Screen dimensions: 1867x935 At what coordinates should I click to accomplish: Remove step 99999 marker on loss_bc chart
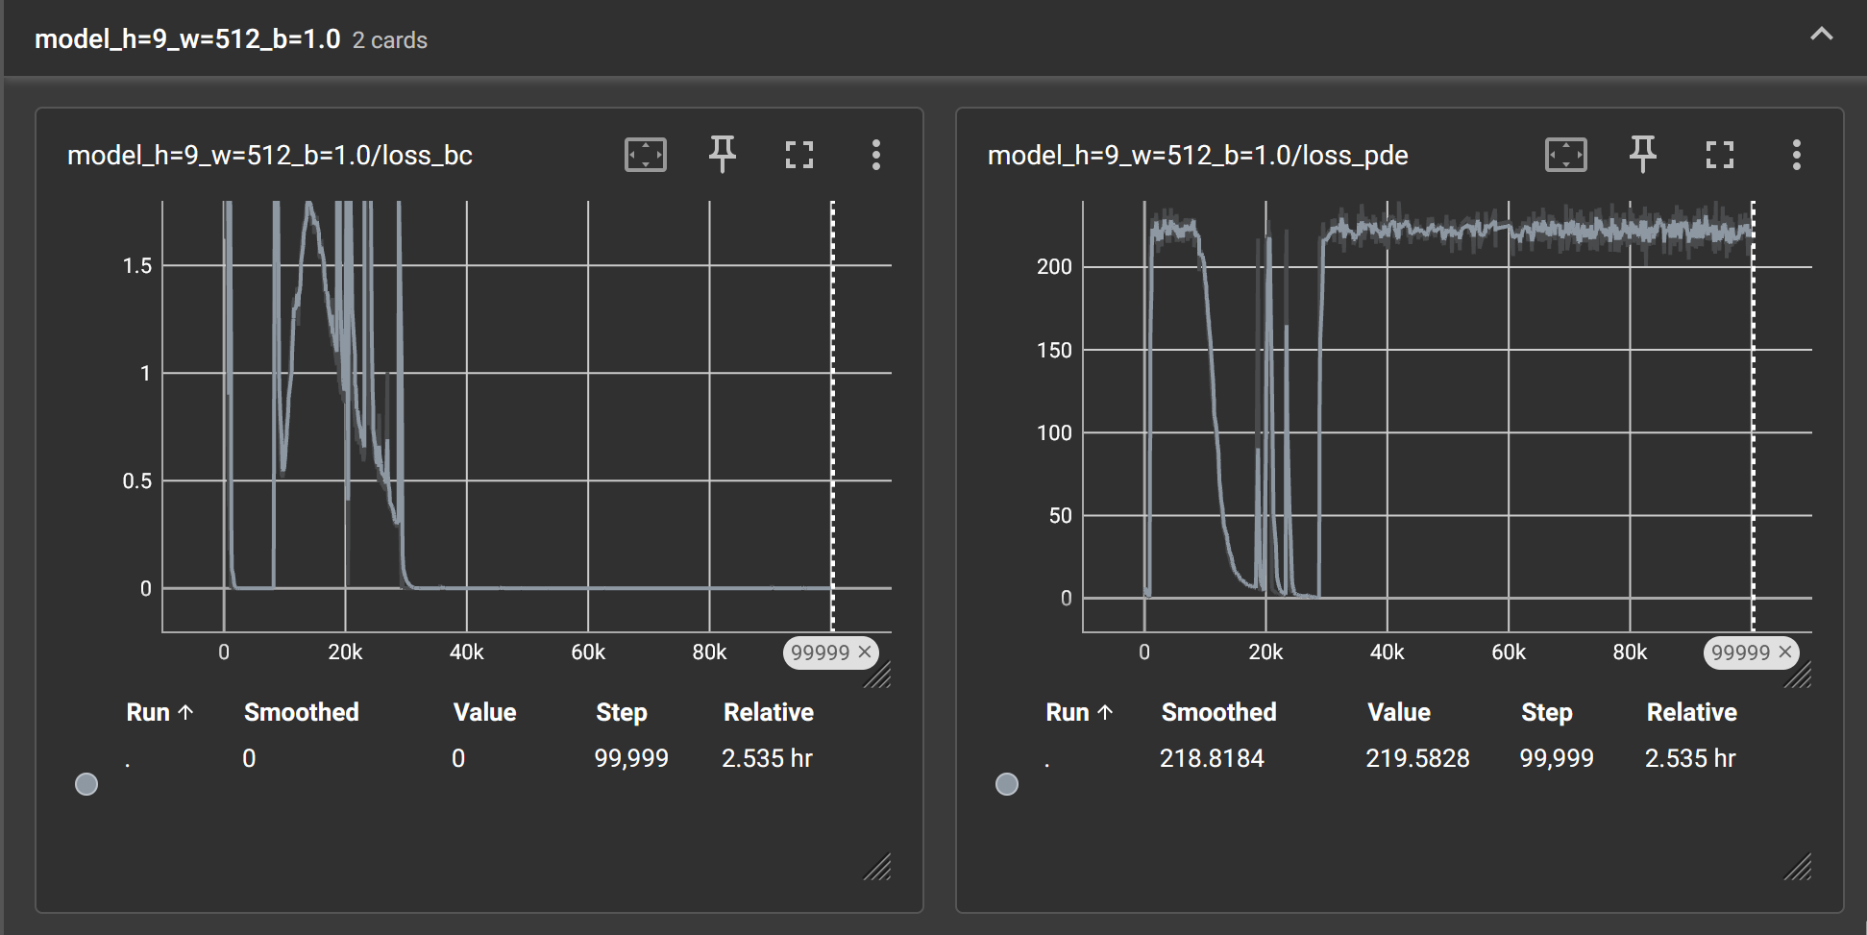[864, 652]
